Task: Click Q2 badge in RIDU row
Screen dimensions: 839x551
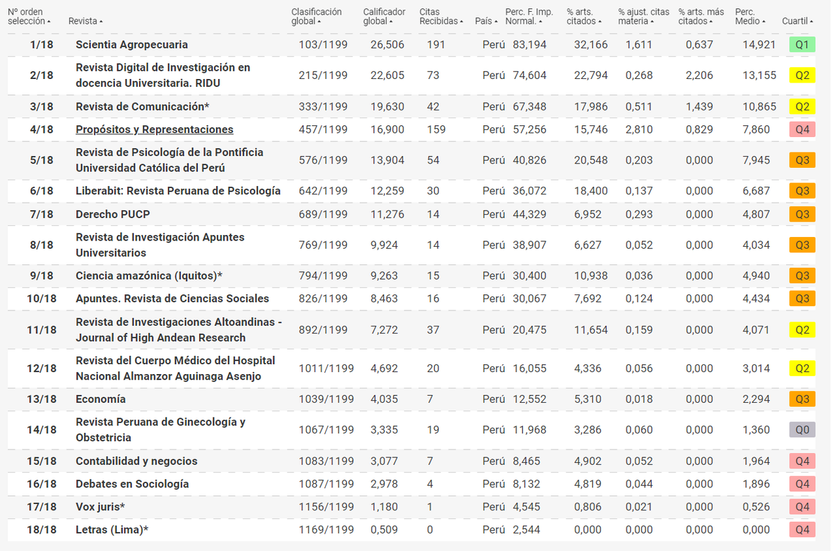Action: click(802, 76)
